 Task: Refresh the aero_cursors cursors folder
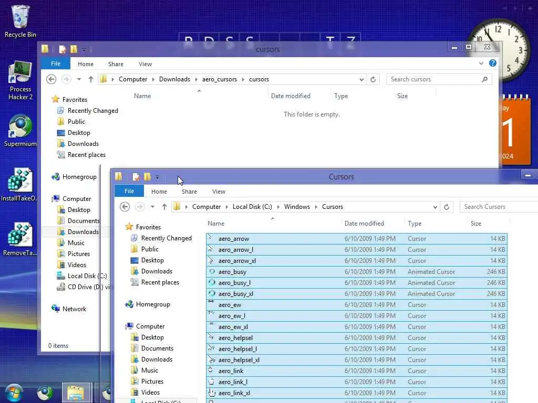[x=373, y=79]
